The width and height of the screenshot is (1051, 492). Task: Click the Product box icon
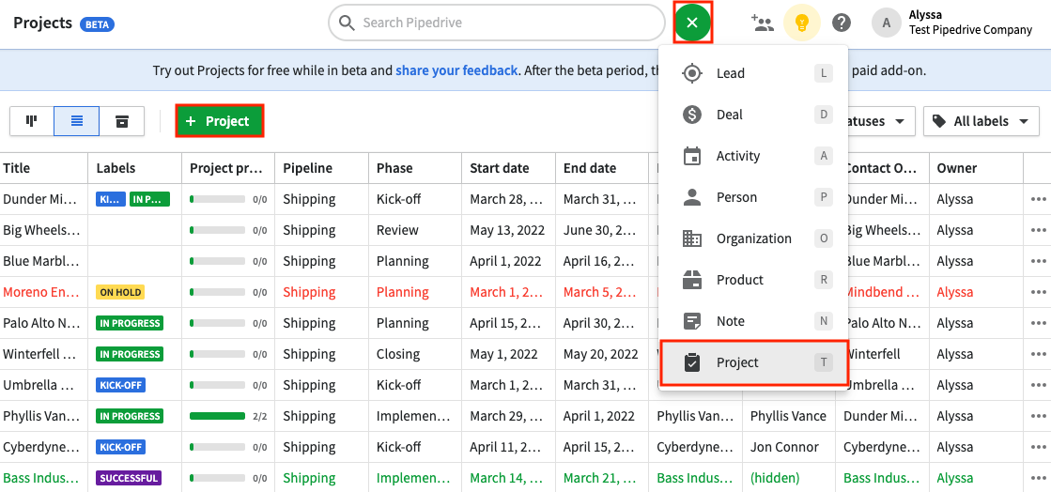click(x=691, y=280)
